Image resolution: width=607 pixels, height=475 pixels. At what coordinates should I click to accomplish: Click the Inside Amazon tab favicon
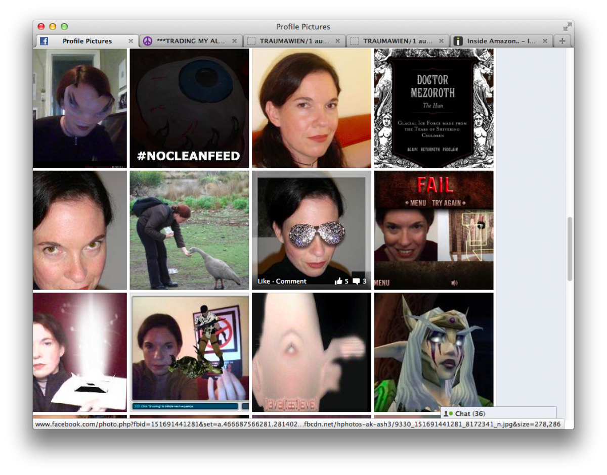458,41
